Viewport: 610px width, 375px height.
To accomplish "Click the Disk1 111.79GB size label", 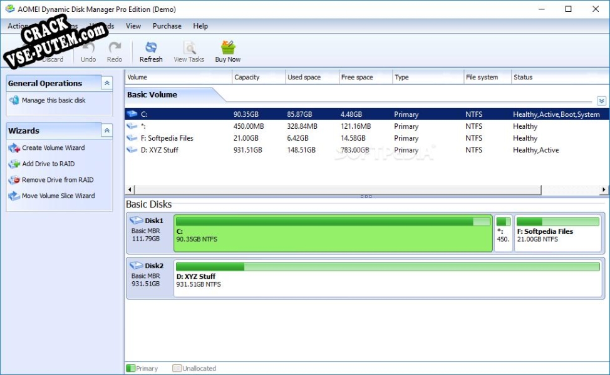I will pos(145,238).
